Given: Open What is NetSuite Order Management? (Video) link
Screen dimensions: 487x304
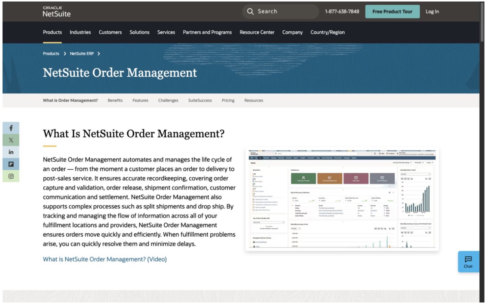Looking at the screenshot, I should pyautogui.click(x=105, y=259).
